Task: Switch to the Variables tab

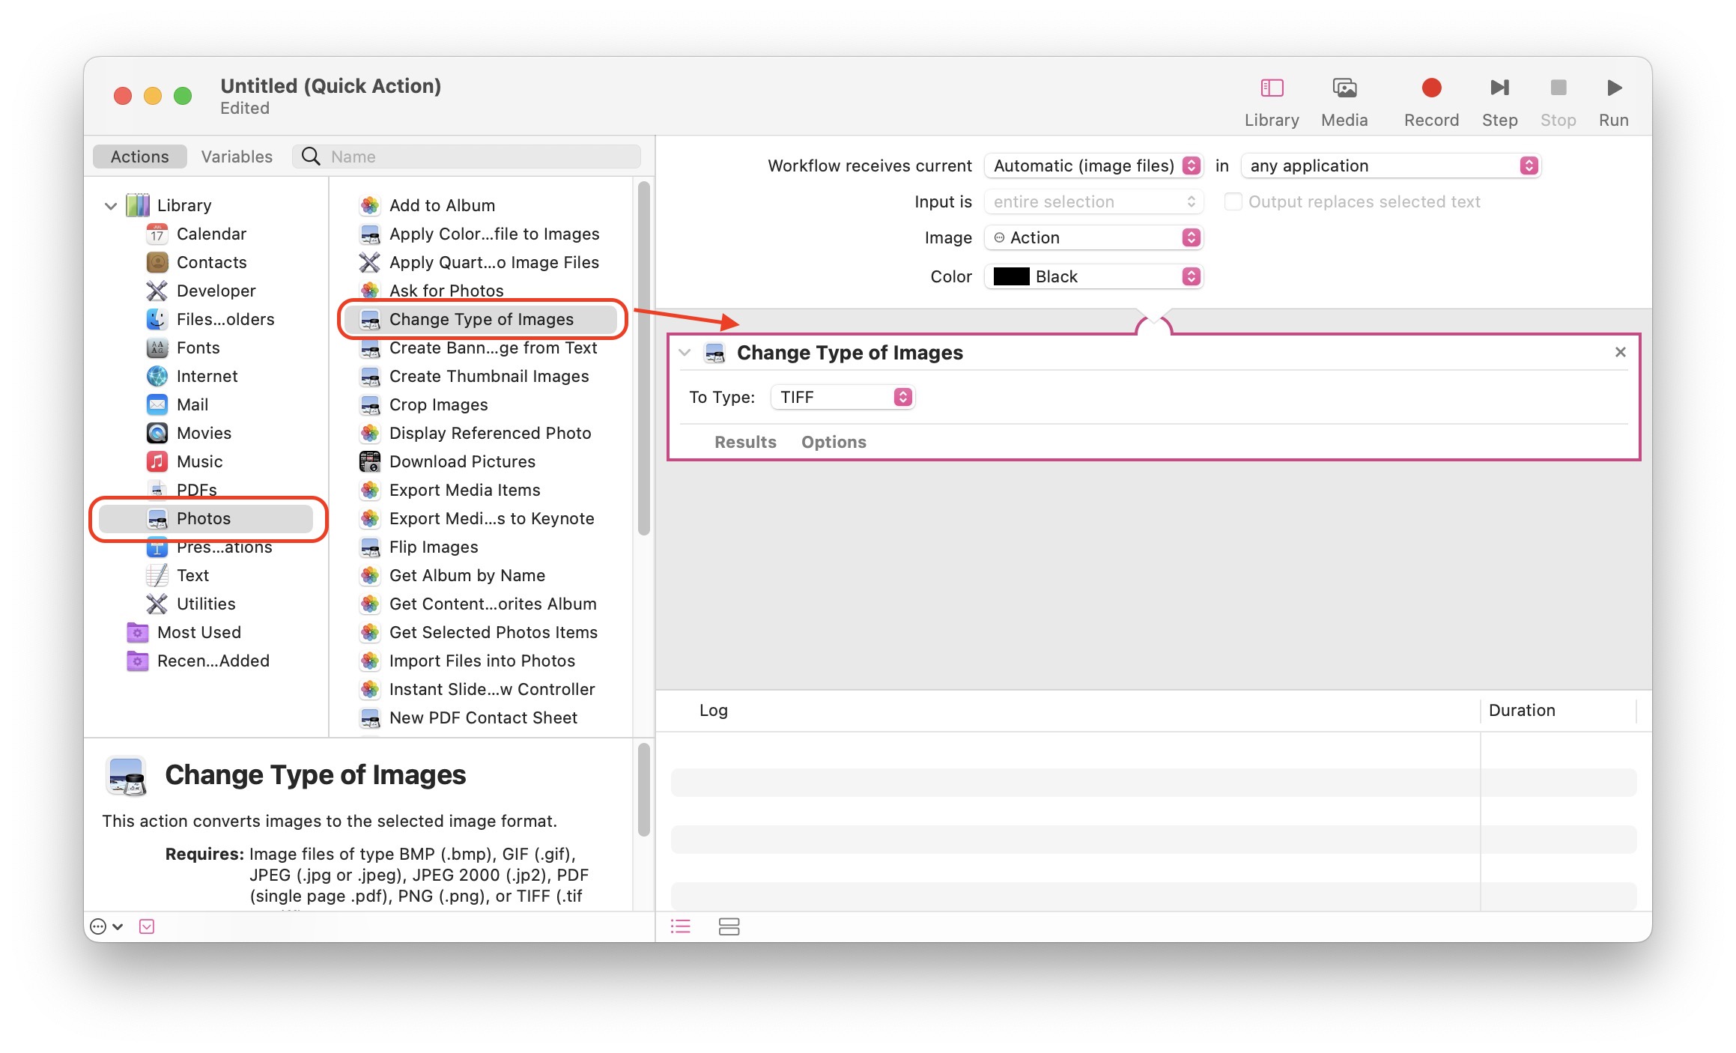Action: coord(237,157)
